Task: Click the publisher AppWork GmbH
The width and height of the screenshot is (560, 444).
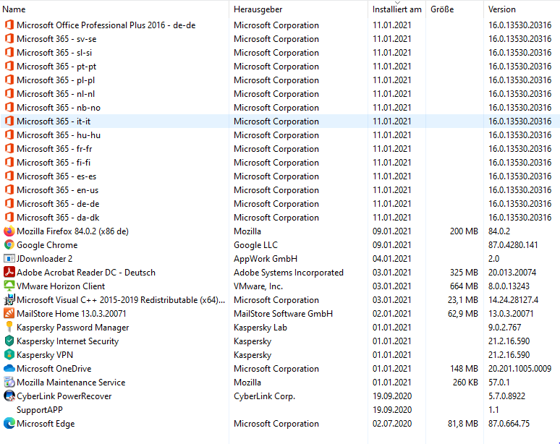Action: 266,259
